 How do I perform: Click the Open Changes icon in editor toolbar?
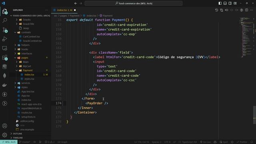[222, 10]
